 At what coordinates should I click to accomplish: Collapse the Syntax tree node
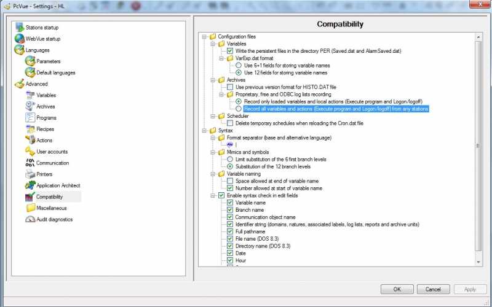coord(204,130)
